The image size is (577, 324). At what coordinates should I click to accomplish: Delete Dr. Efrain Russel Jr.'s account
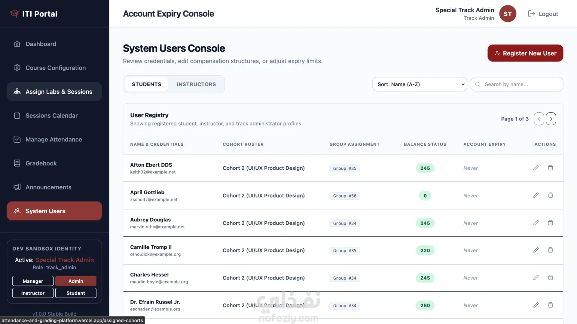550,305
